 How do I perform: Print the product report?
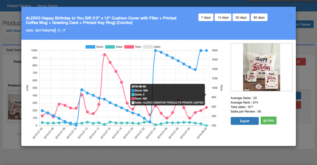(x=269, y=121)
